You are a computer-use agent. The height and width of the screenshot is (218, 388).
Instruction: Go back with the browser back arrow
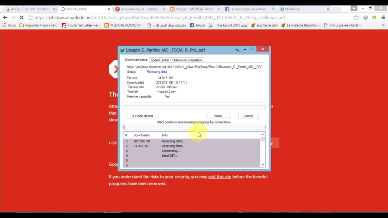tap(5, 18)
